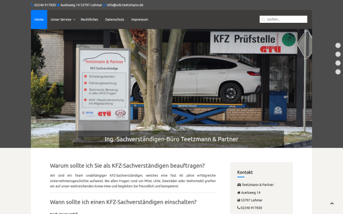Open the Home menu item
343x214 pixels.
click(39, 19)
